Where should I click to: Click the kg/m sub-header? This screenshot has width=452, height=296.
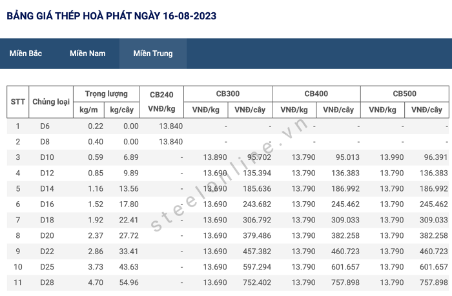click(x=88, y=110)
